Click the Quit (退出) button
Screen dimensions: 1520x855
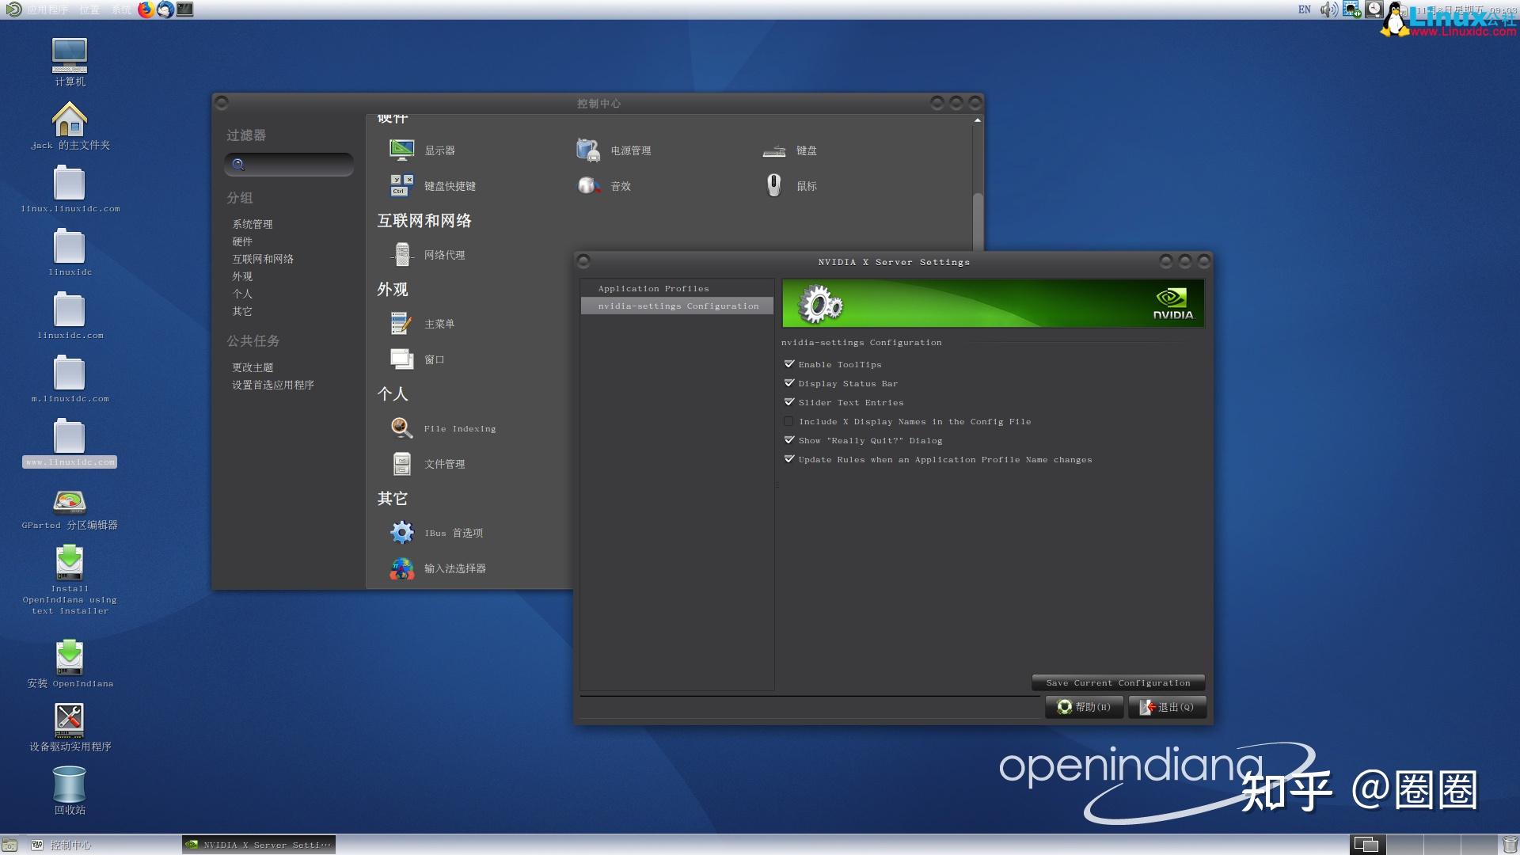tap(1167, 707)
